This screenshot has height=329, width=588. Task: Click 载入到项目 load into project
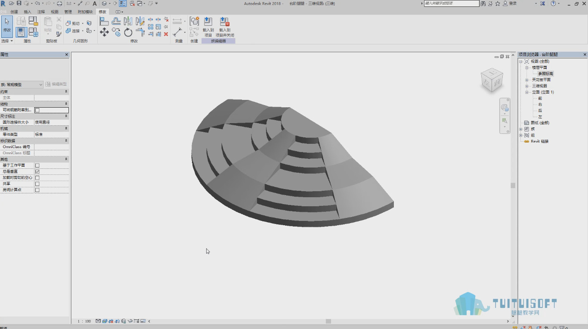tap(208, 27)
